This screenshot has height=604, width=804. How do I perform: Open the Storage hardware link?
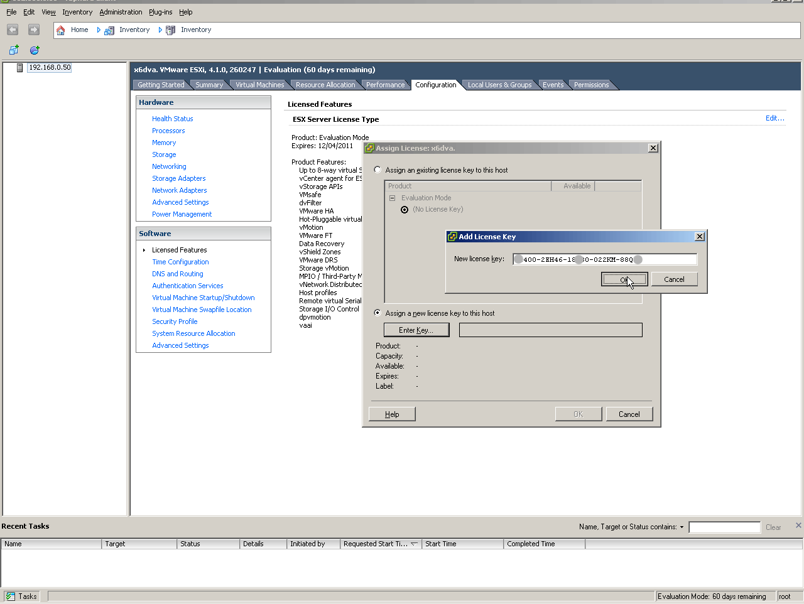(x=164, y=154)
